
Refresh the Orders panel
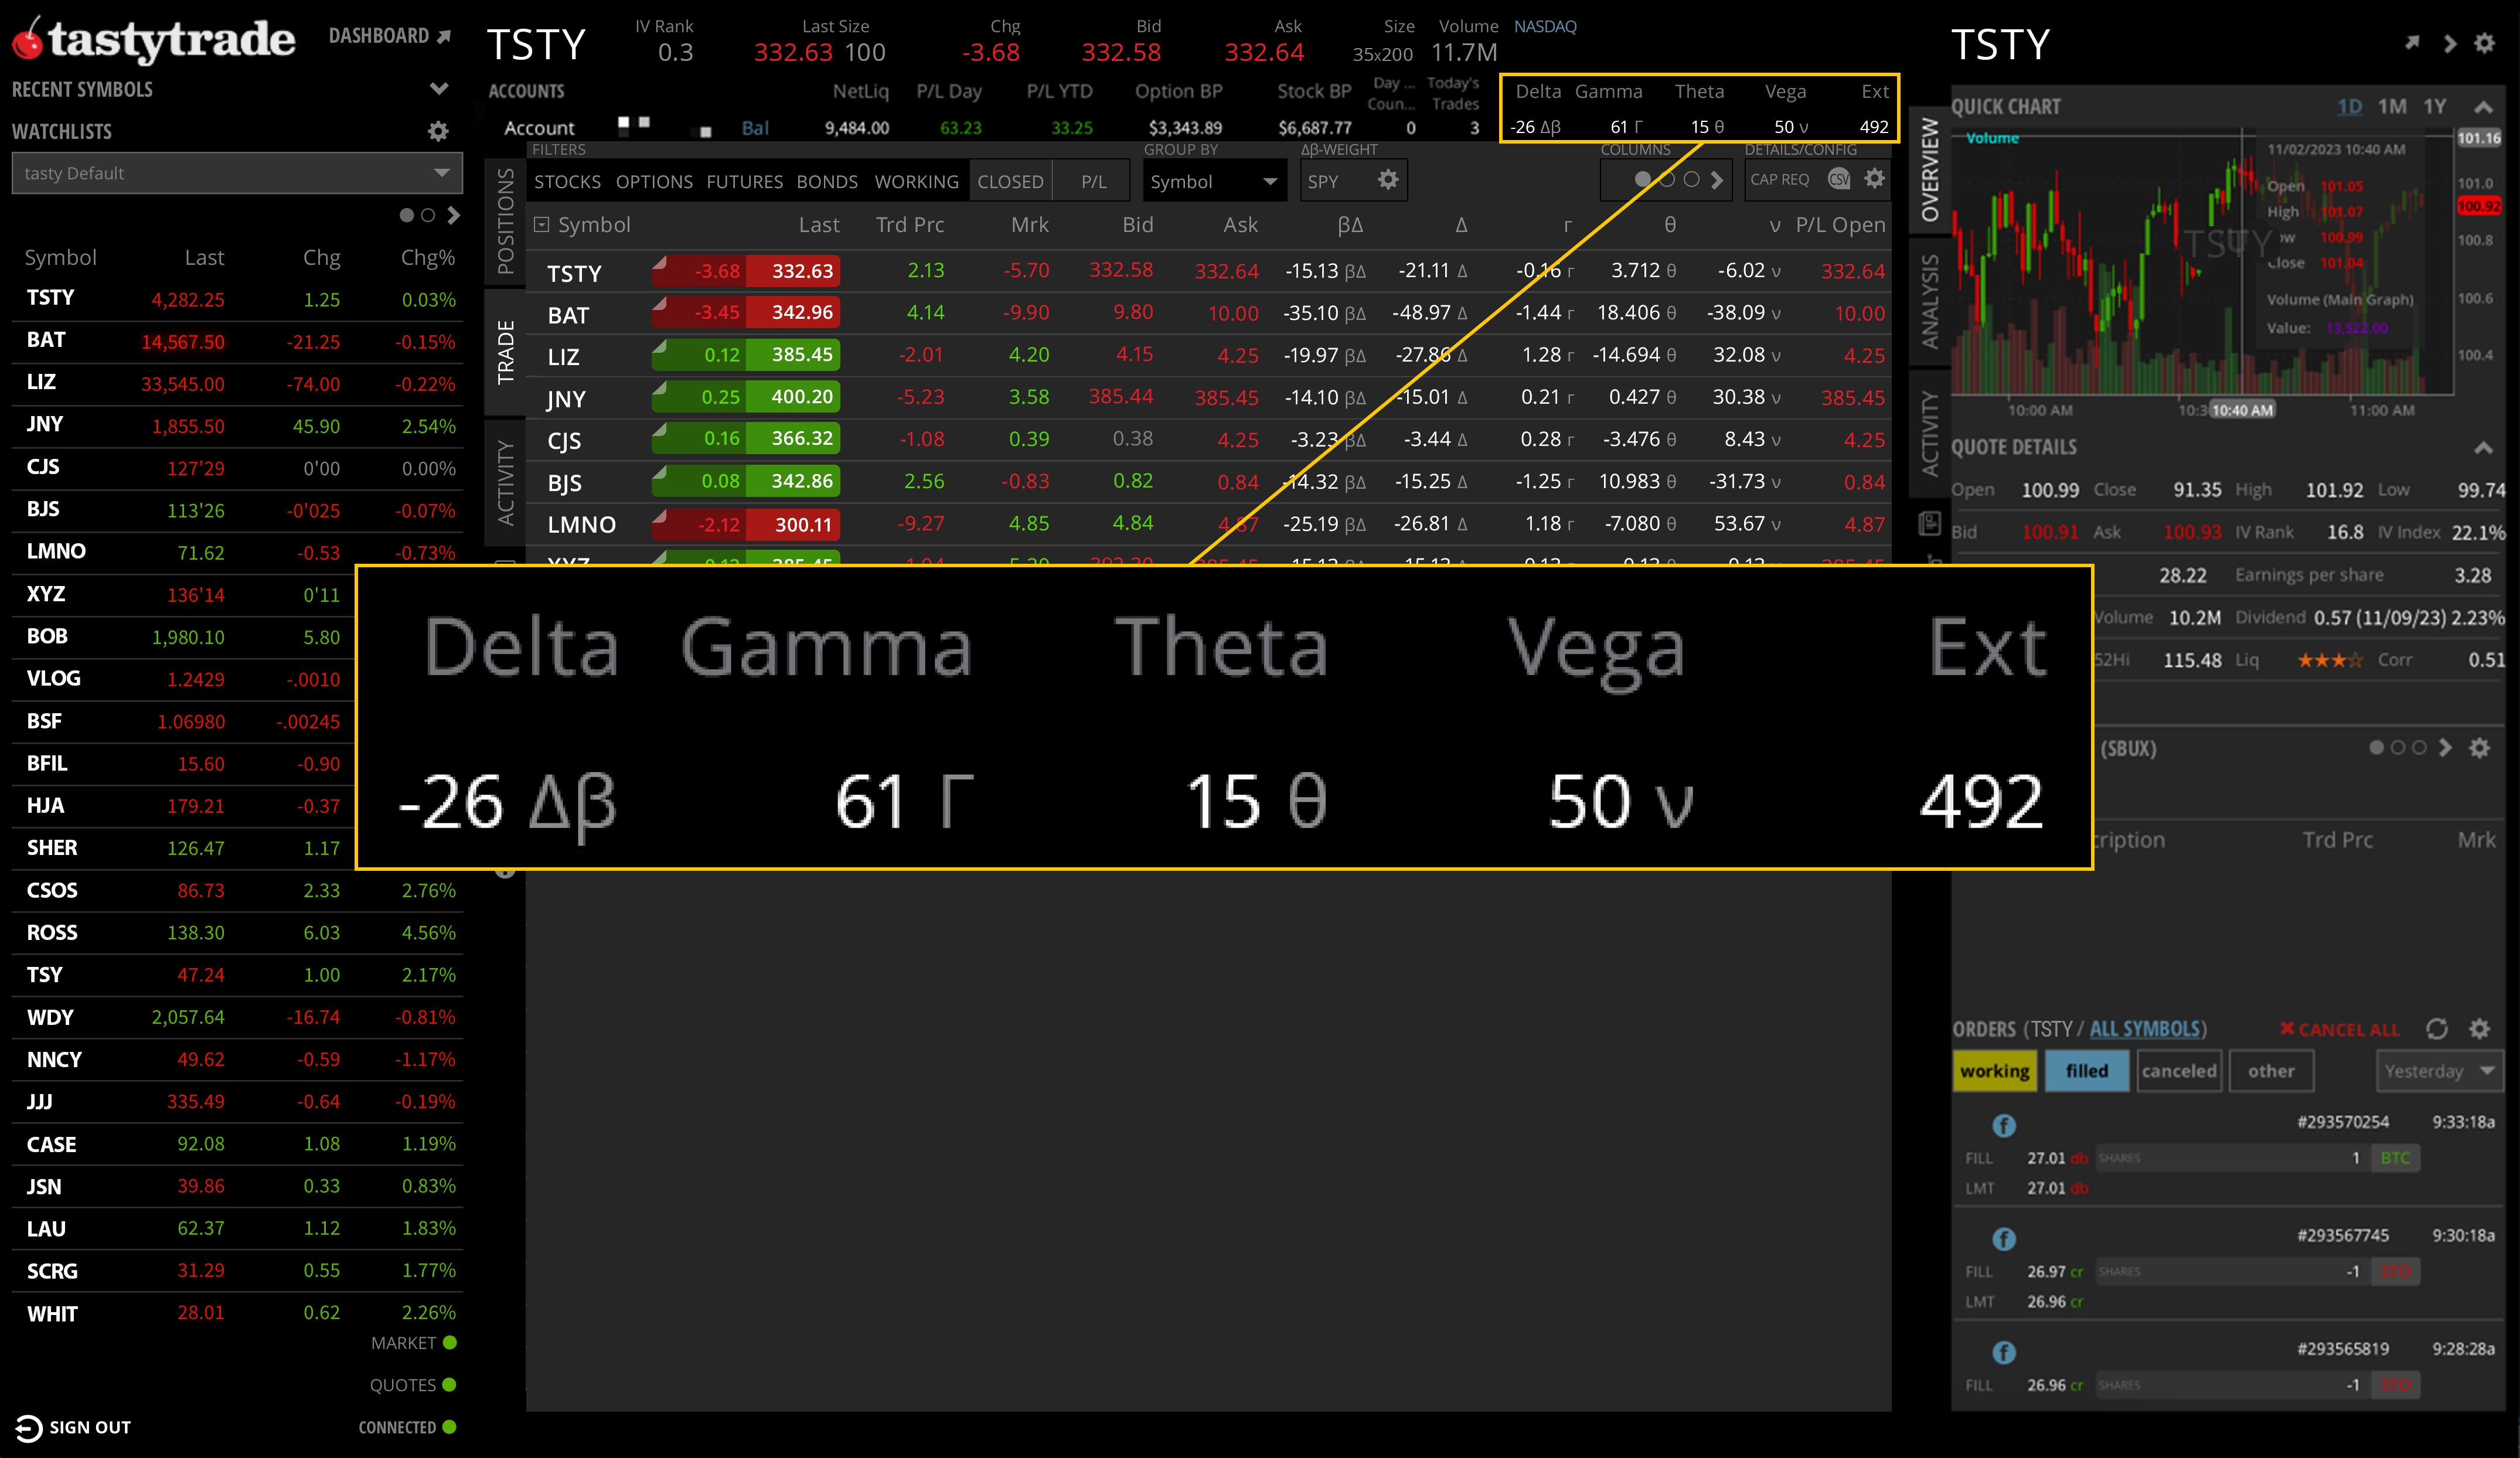click(x=2438, y=1029)
